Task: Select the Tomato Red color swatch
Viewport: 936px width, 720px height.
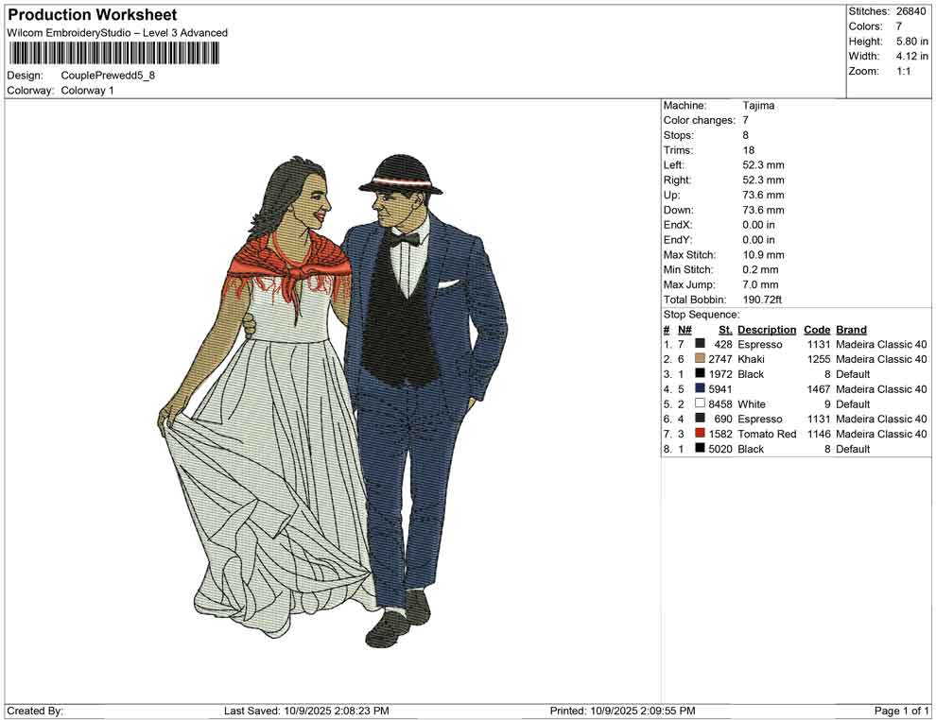Action: point(700,434)
